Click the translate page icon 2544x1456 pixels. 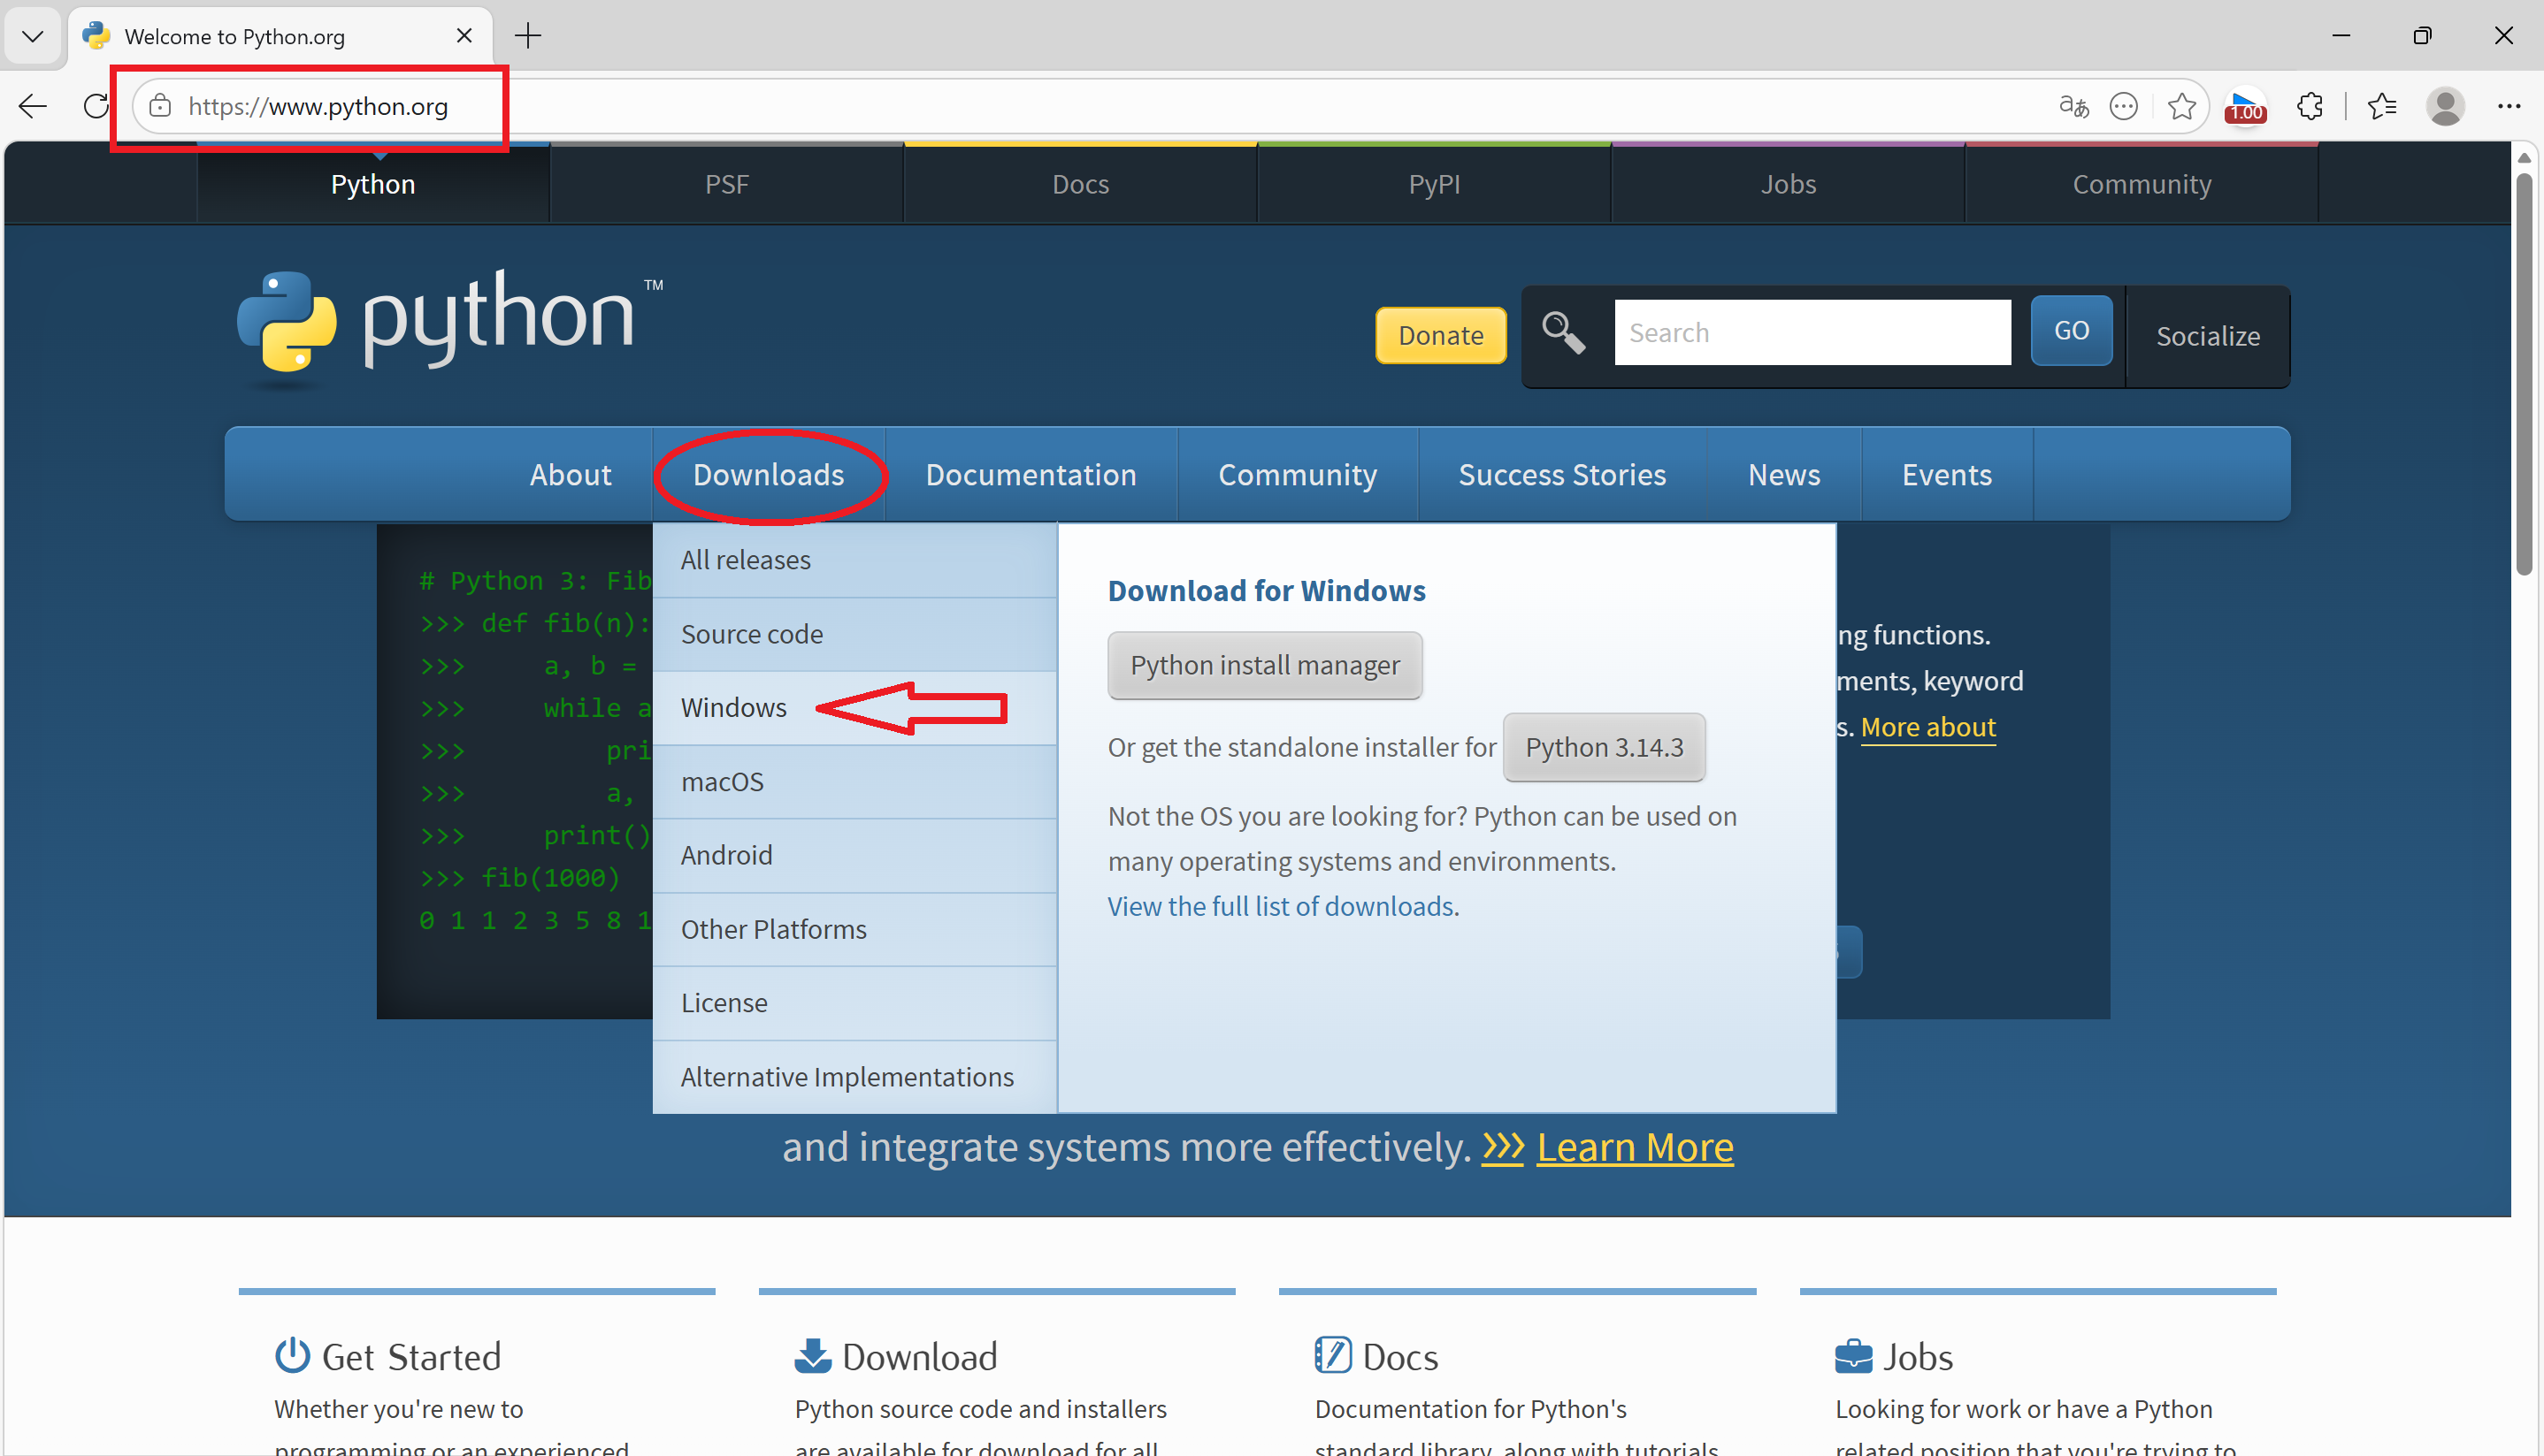(2073, 106)
